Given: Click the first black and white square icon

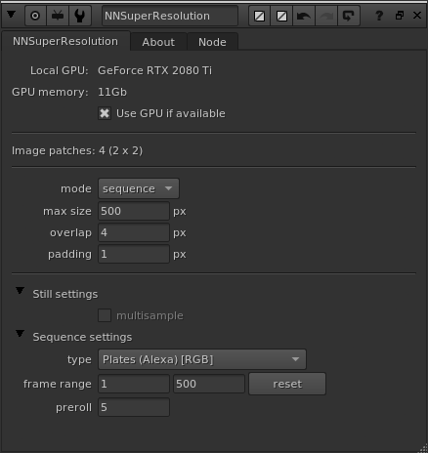Looking at the screenshot, I should 260,16.
